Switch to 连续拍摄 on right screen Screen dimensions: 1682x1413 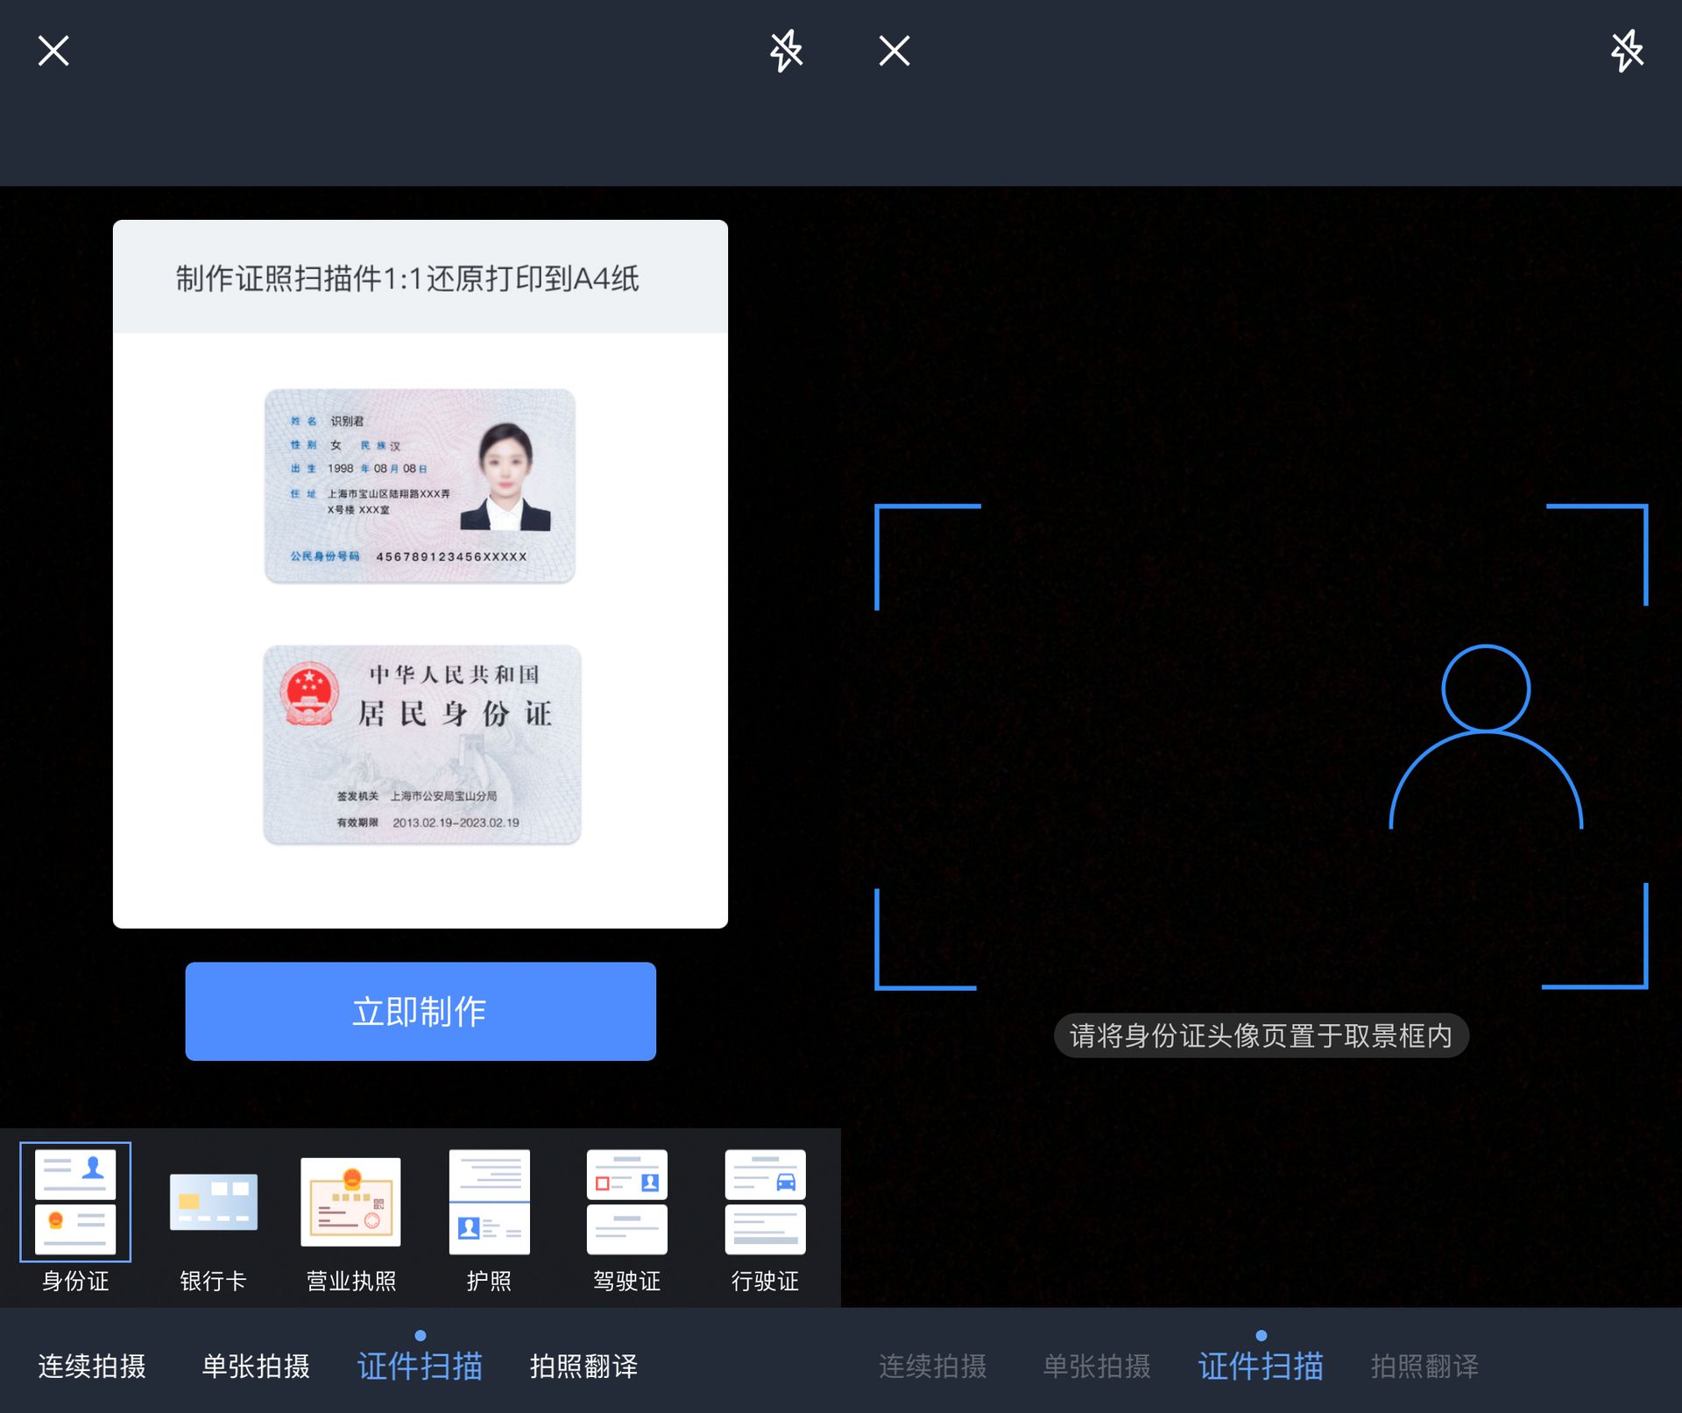coord(933,1366)
